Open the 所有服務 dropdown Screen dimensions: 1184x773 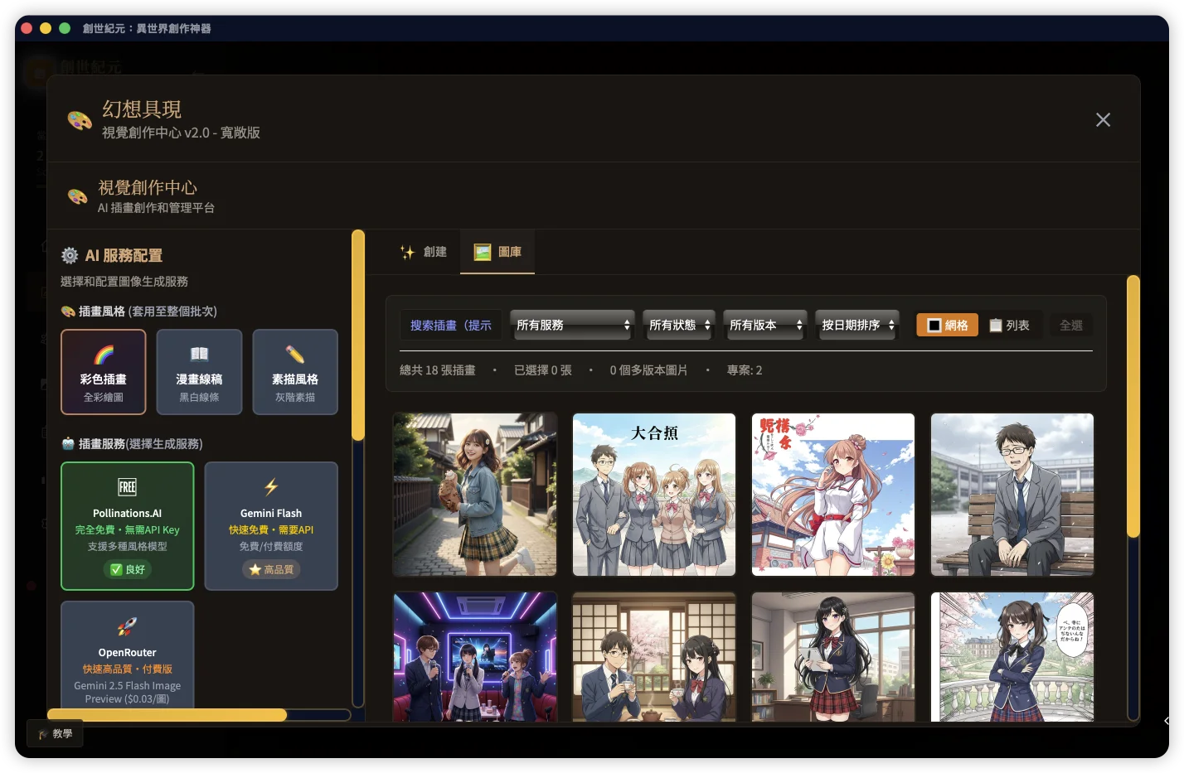click(571, 325)
